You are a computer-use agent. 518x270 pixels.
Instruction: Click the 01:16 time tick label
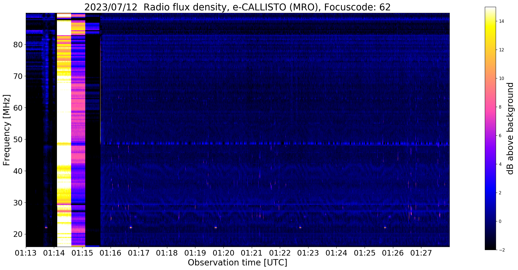coord(110,253)
